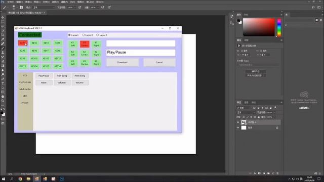Viewport: 324px width, 182px height.
Task: Click the Next Song button
Action: pos(80,76)
